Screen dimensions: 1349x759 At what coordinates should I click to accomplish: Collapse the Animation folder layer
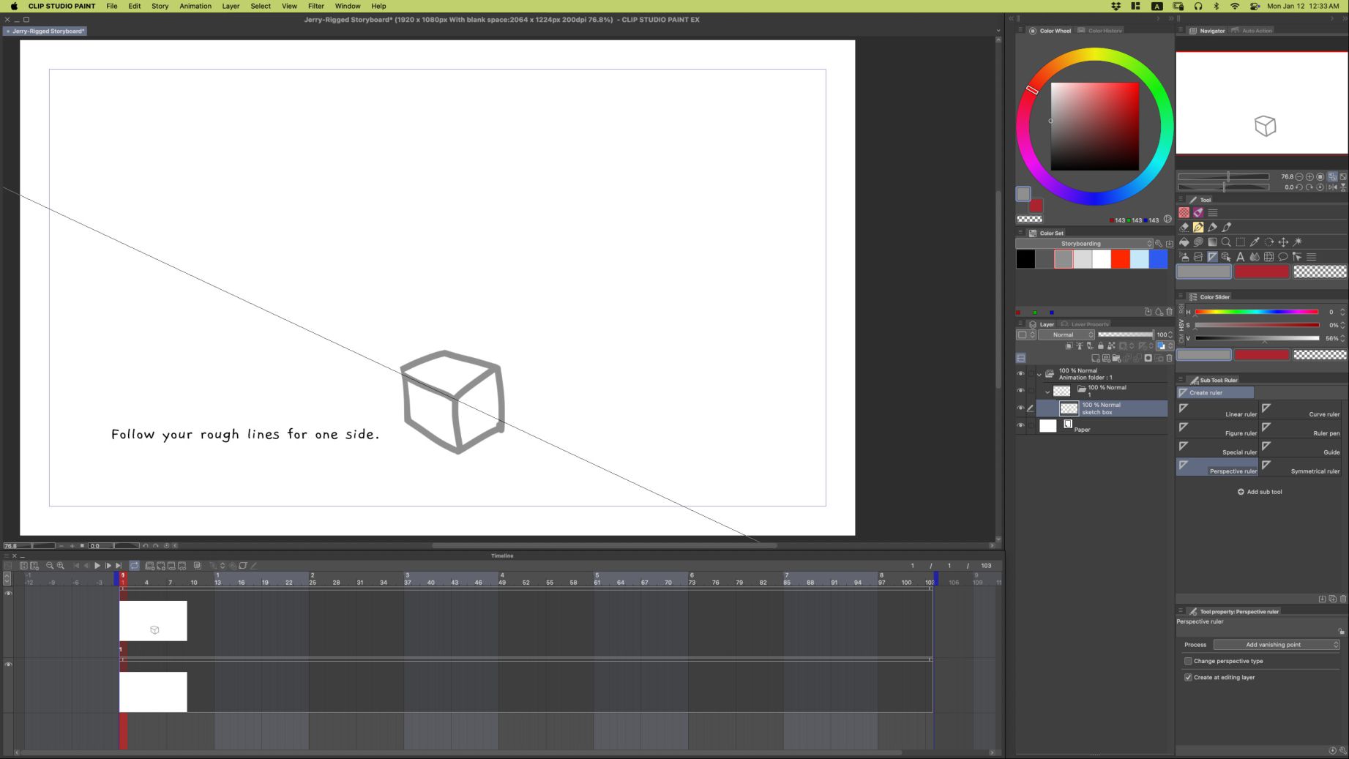pyautogui.click(x=1039, y=374)
